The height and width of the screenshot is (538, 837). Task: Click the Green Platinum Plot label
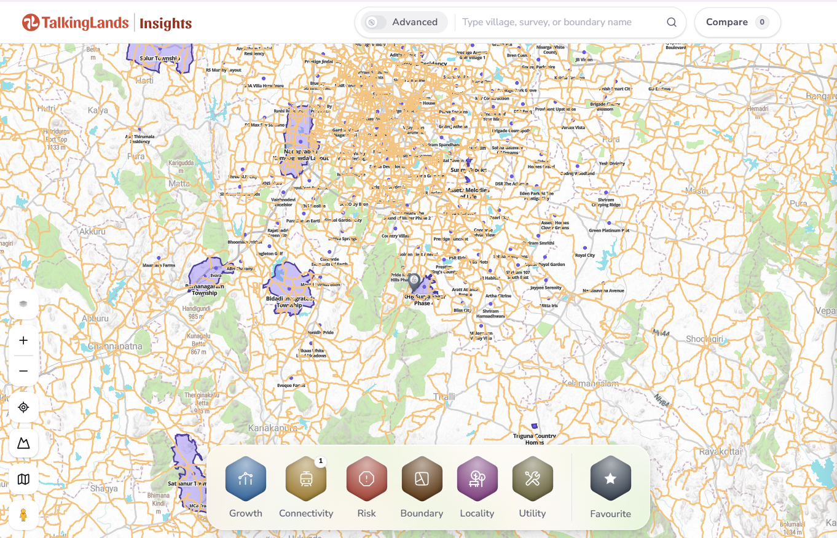click(x=609, y=230)
